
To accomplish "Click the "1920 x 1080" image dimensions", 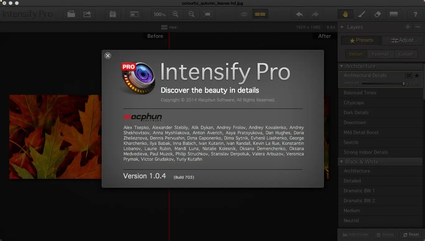I will (308, 27).
